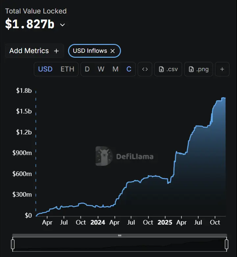Screen dimensions: 237x257
Task: Enable cumulative view with C
Action: [129, 69]
